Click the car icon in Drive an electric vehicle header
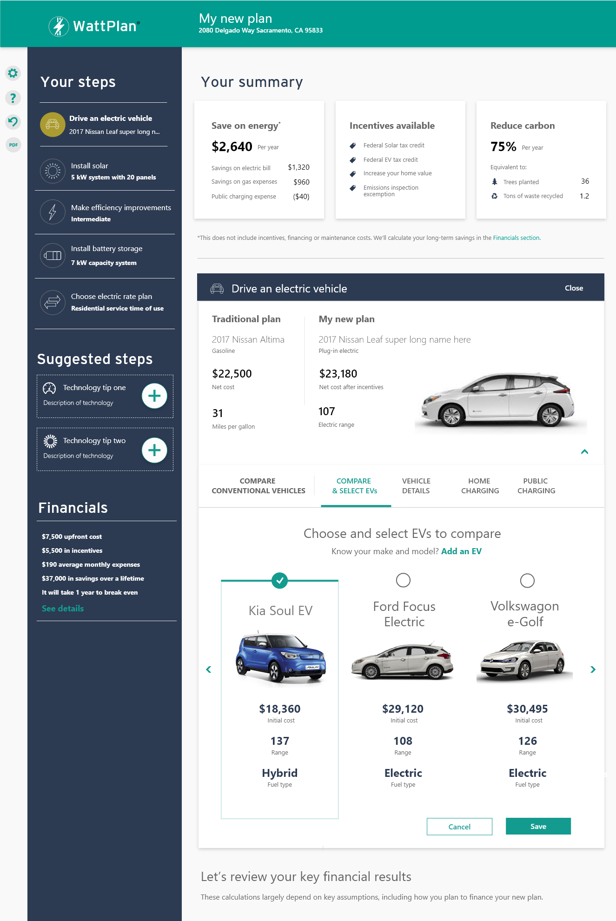Image resolution: width=616 pixels, height=921 pixels. [217, 288]
